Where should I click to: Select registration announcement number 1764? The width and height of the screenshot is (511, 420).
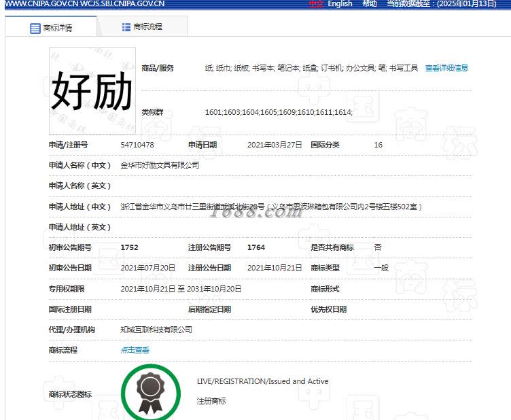click(256, 247)
